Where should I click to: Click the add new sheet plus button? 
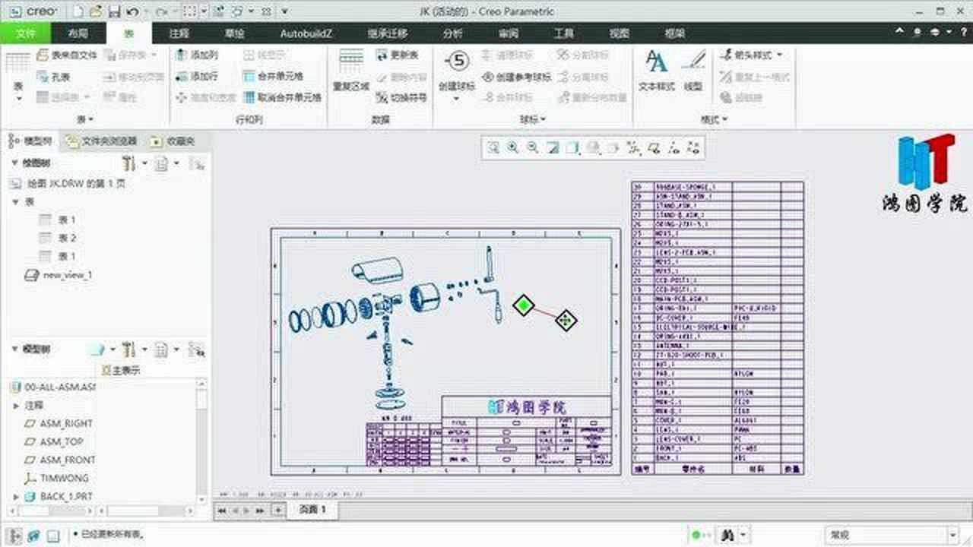pos(279,510)
